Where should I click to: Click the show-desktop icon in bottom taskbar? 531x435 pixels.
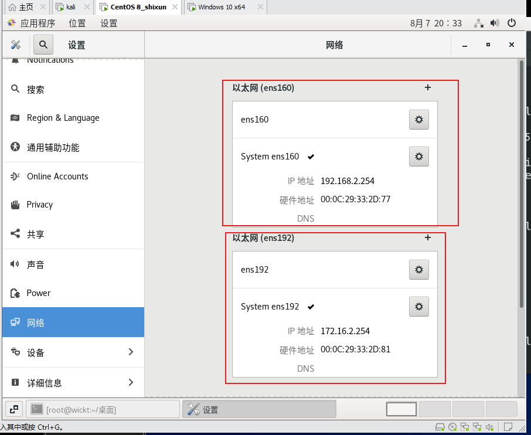14,409
